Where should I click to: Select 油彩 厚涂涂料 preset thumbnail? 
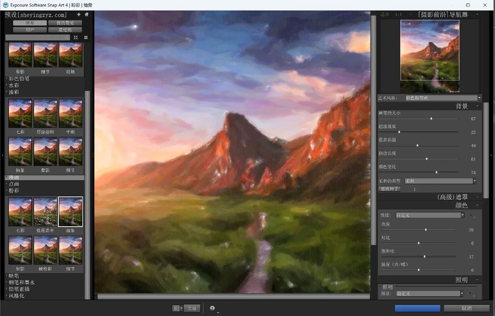click(45, 113)
